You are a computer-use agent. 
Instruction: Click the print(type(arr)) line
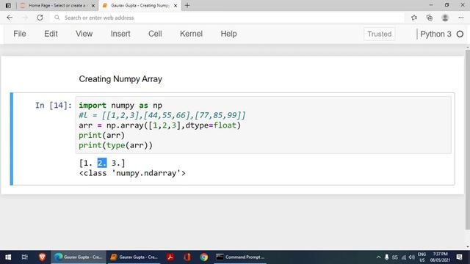pos(116,145)
